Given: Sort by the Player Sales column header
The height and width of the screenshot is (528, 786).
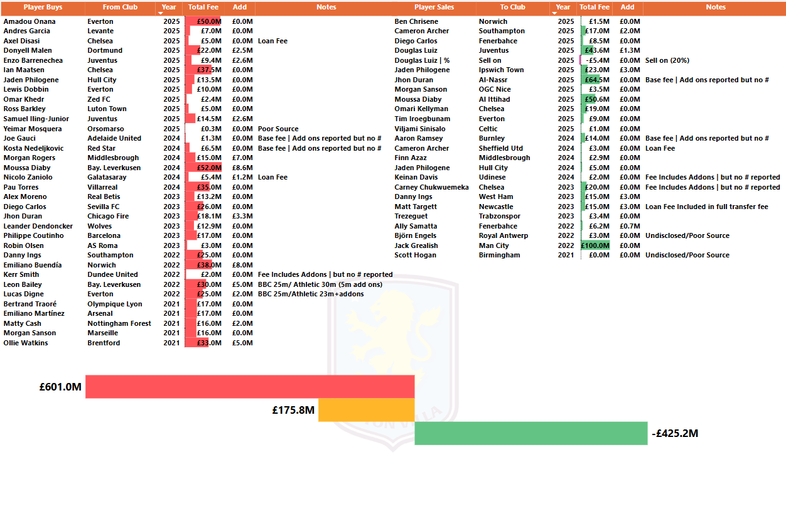Looking at the screenshot, I should coord(434,8).
